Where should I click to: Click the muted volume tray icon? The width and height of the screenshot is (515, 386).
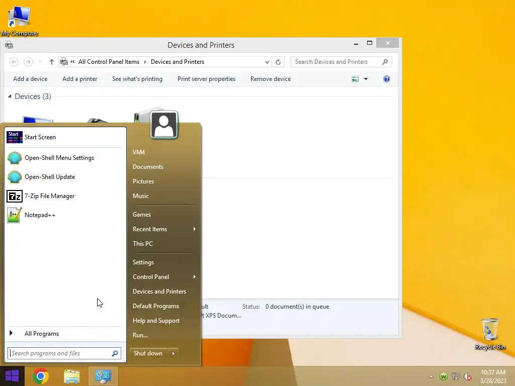[x=468, y=376]
